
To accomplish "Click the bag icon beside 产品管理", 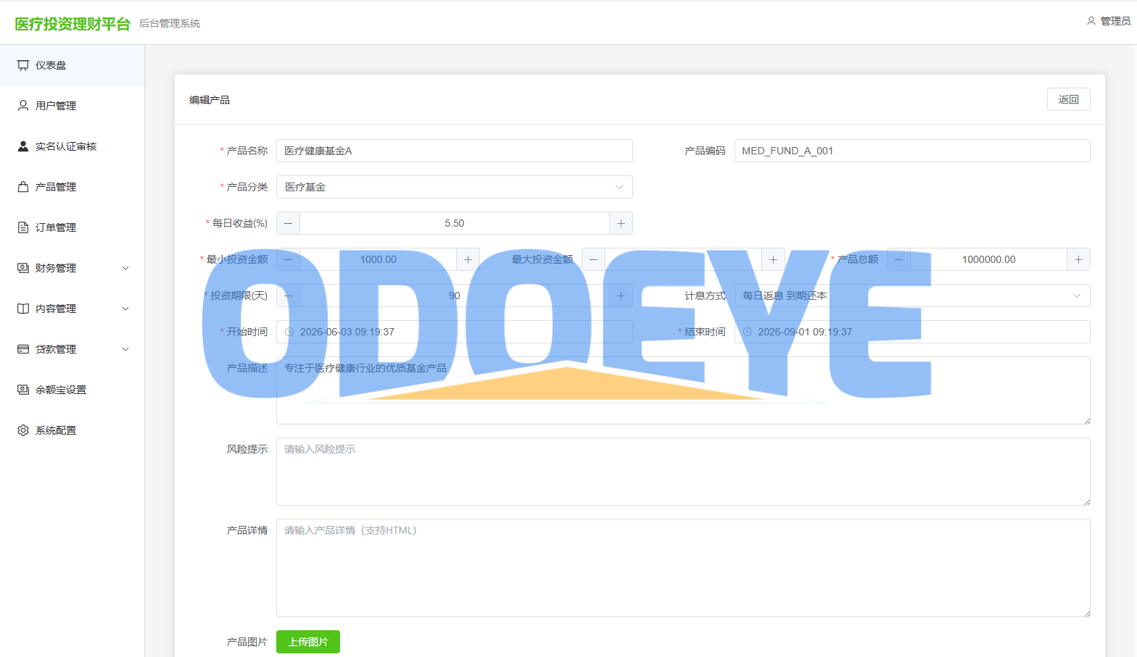I will 23,187.
